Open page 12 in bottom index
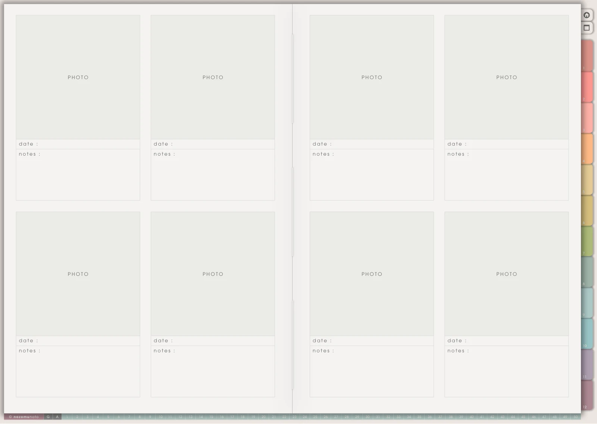 click(180, 417)
